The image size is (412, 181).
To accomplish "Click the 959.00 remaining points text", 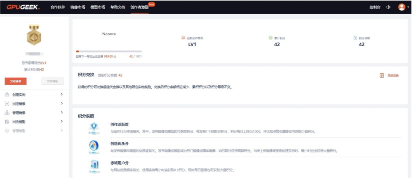I will click(108, 57).
